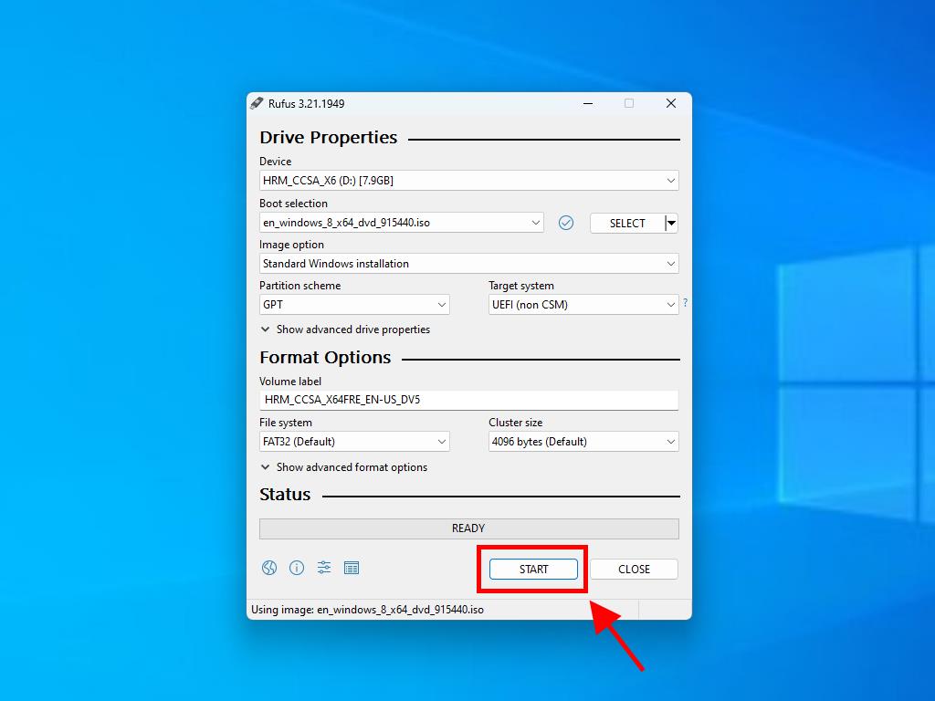Open the About info icon
Viewport: 935px width, 701px height.
[297, 568]
